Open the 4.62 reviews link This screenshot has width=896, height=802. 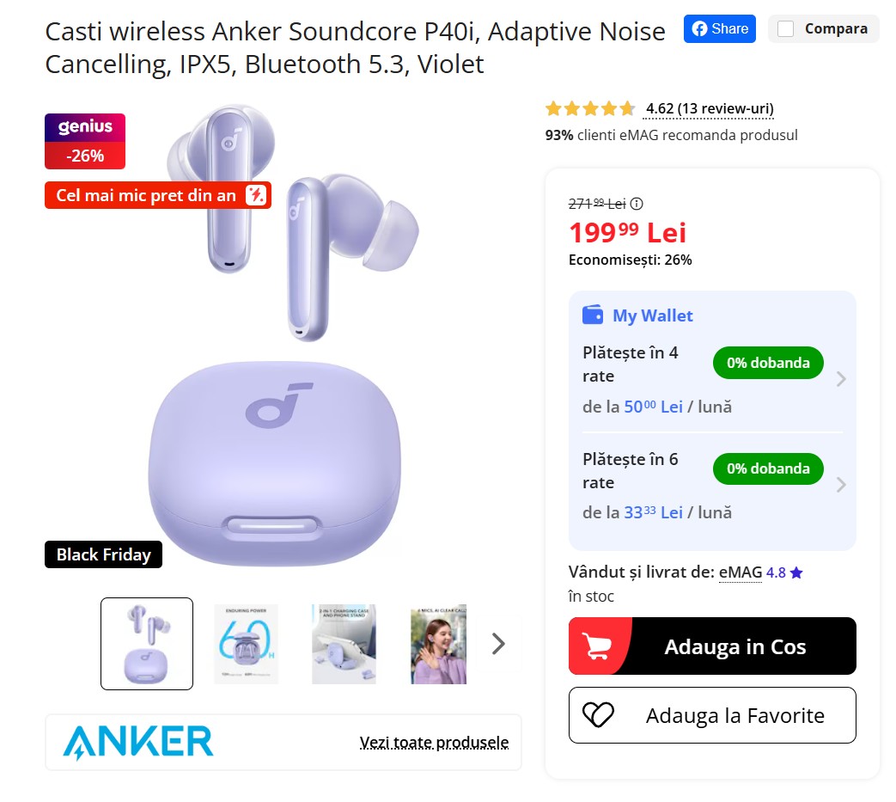[x=709, y=108]
